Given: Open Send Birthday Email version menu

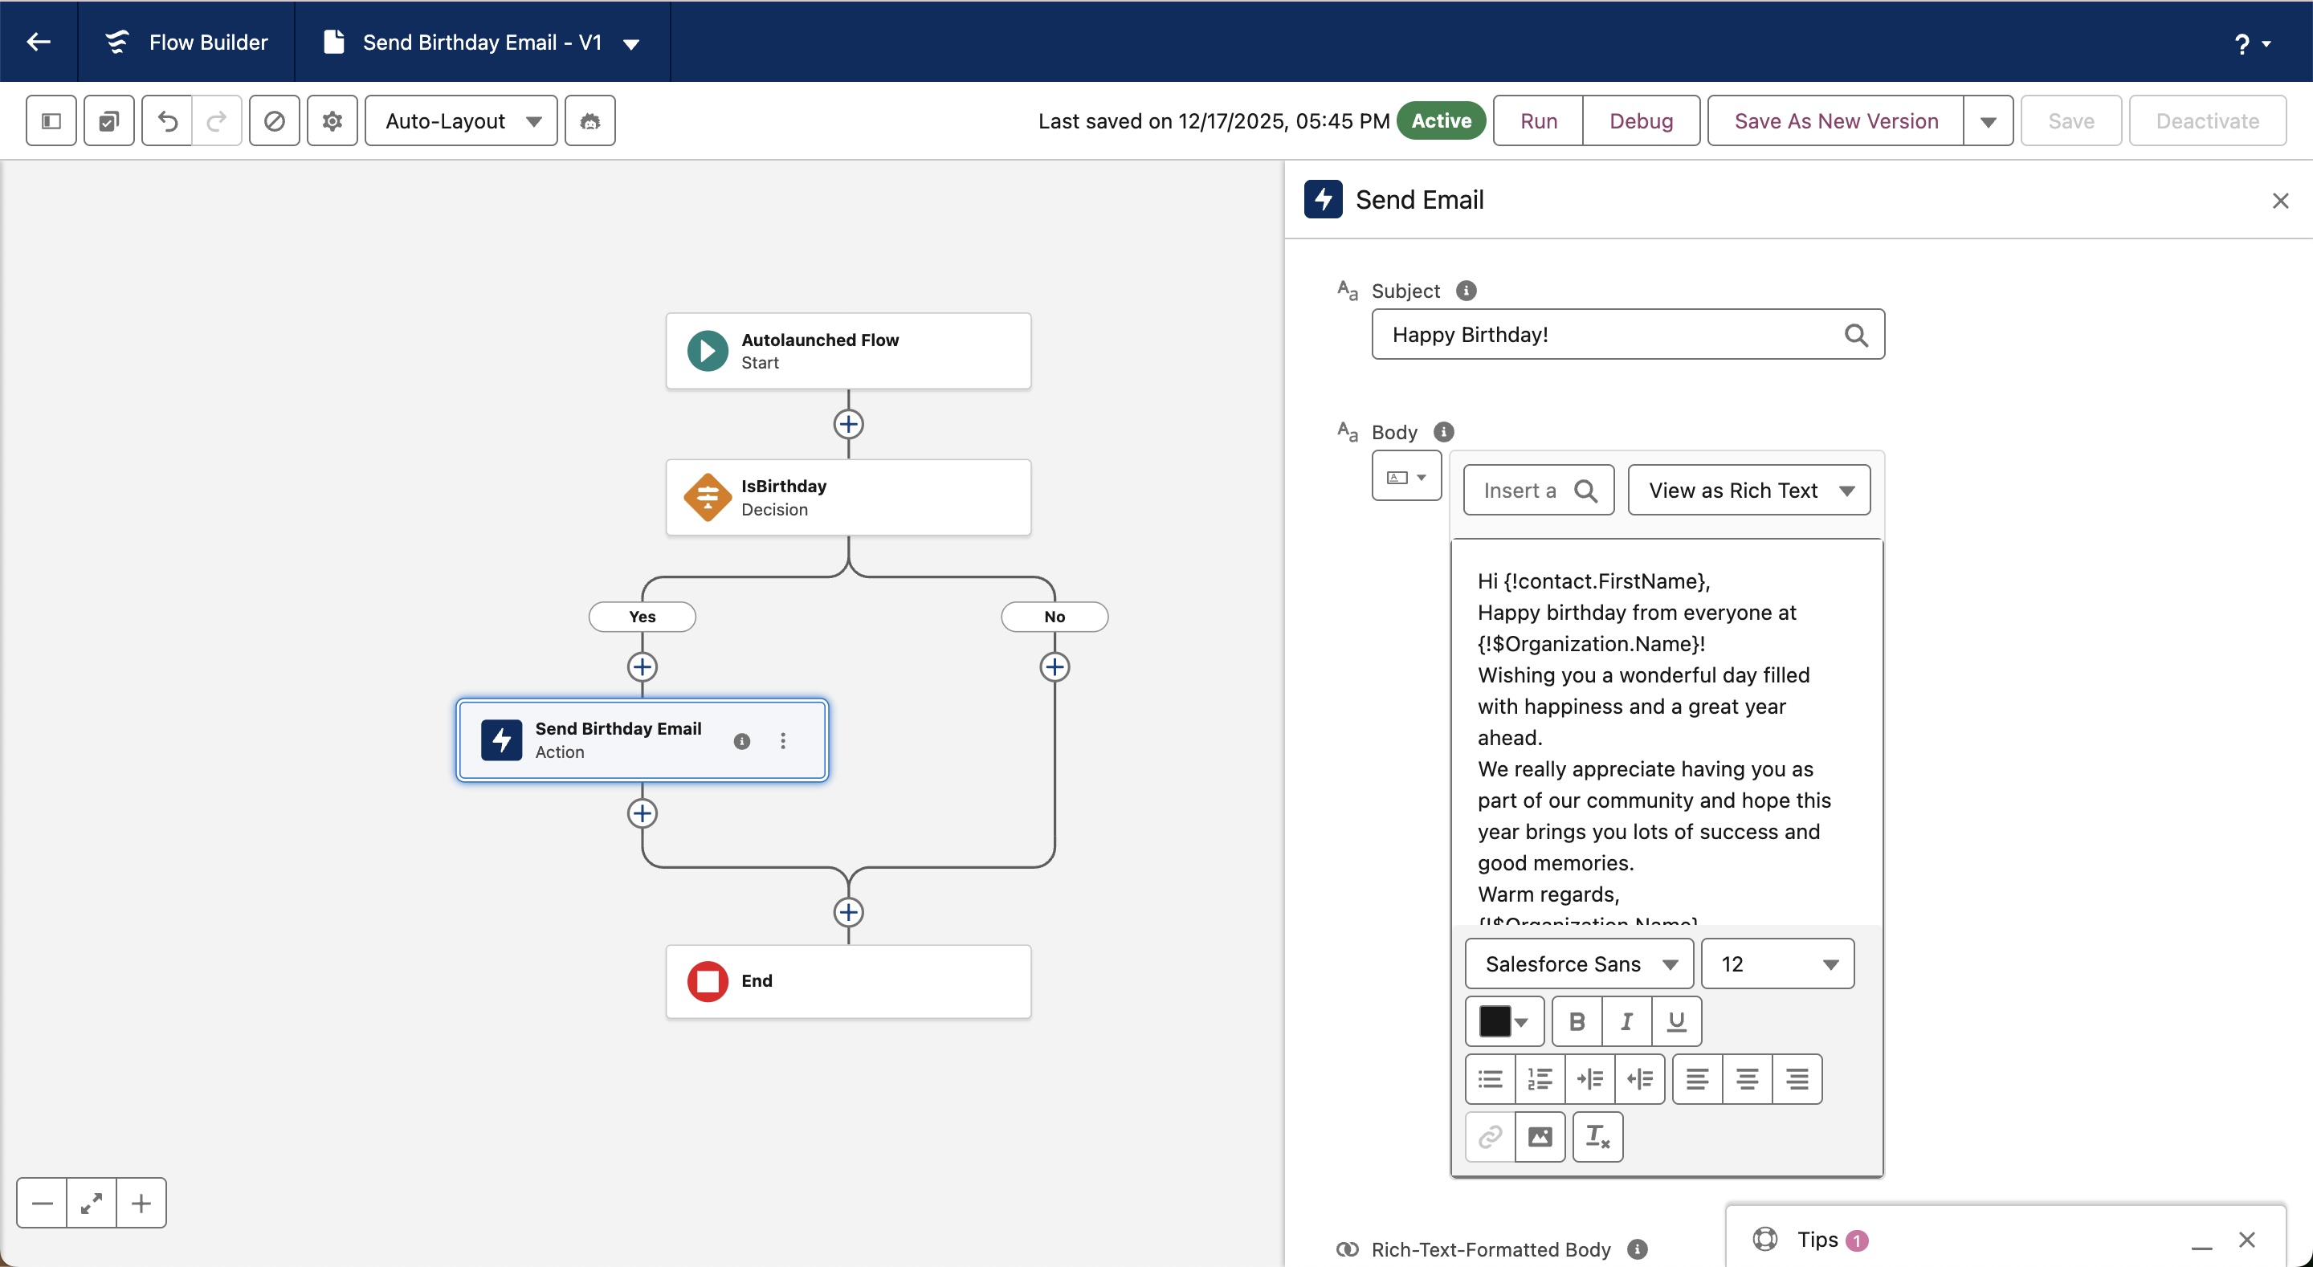Looking at the screenshot, I should click(x=631, y=43).
